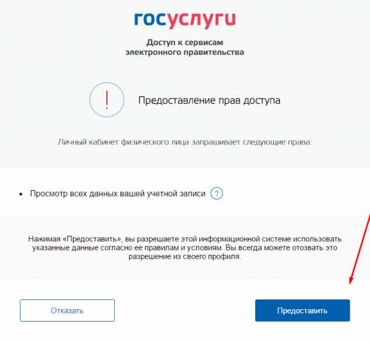Deny access with the Отказать button
The width and height of the screenshot is (370, 342).
click(67, 311)
